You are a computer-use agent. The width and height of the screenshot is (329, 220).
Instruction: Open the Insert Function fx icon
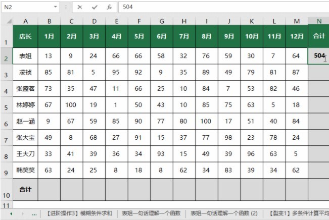(109, 7)
